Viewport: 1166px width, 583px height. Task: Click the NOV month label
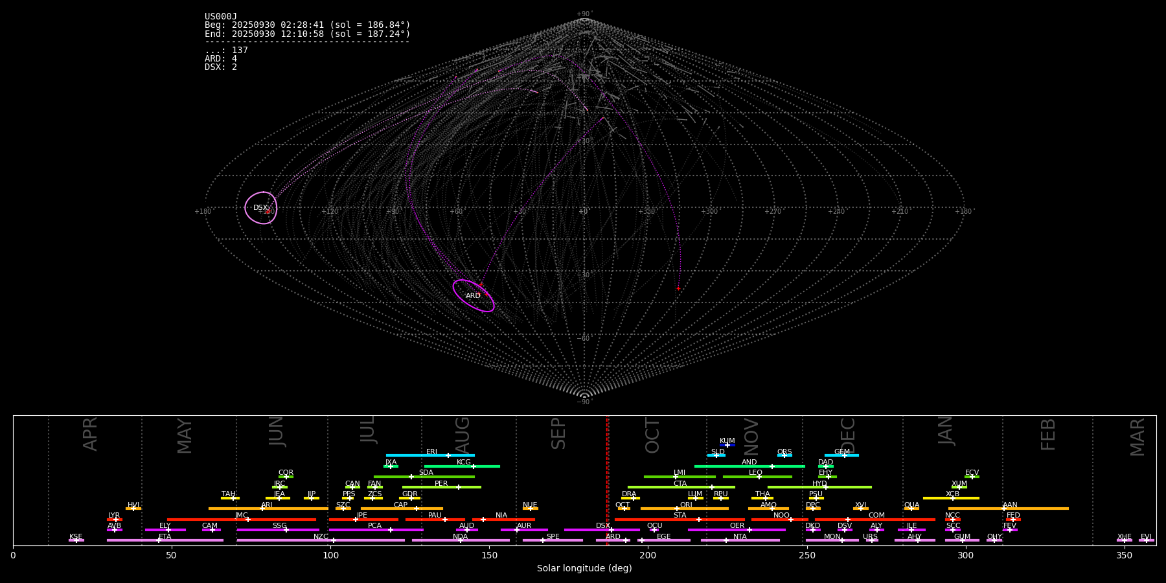point(751,436)
